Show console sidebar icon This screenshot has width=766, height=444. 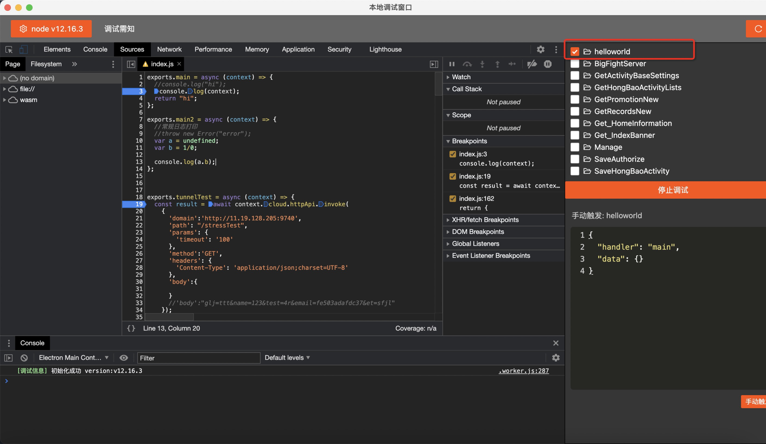click(x=8, y=358)
